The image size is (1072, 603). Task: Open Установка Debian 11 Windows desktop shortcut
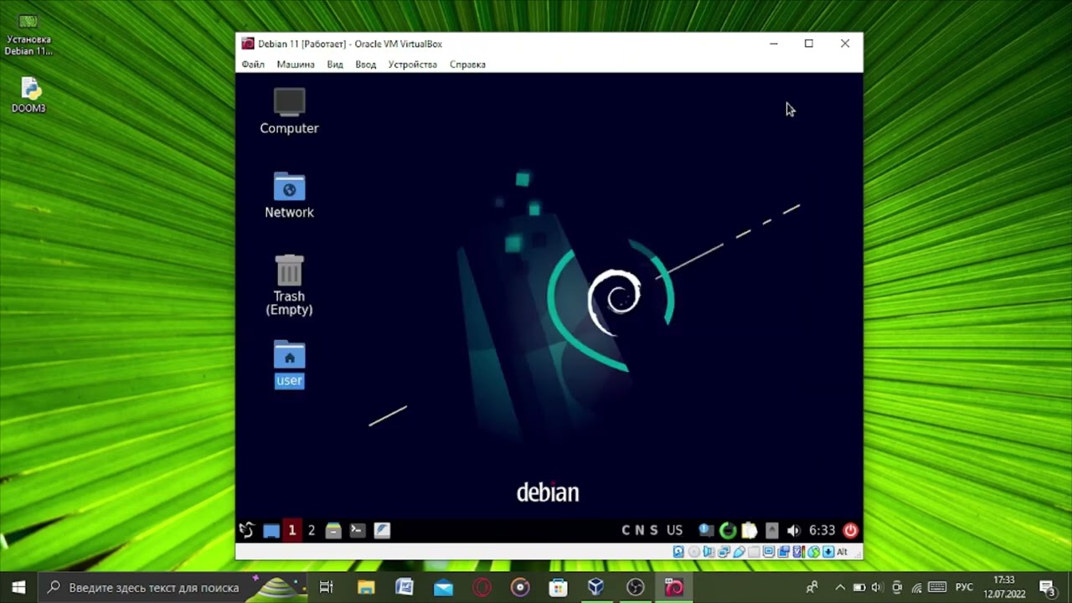click(28, 33)
